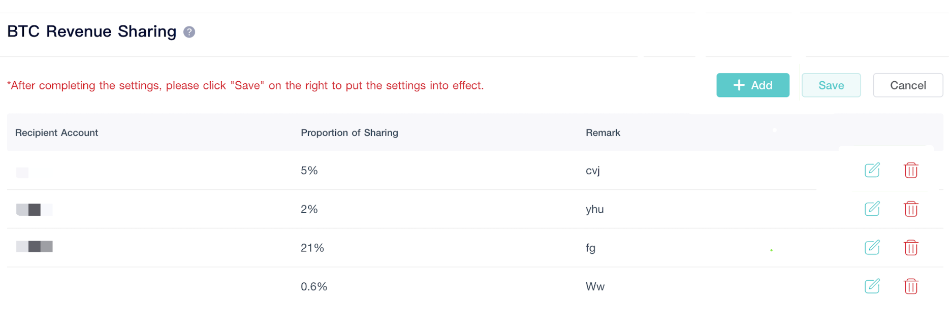
Task: Edit the Ww sharing row
Action: point(872,286)
